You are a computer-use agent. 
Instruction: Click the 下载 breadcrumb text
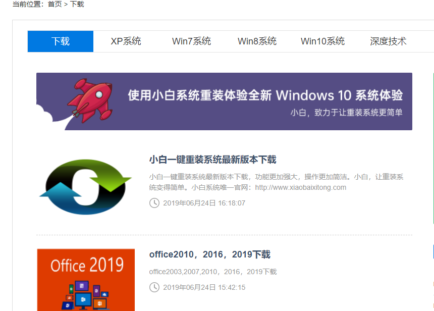point(77,4)
